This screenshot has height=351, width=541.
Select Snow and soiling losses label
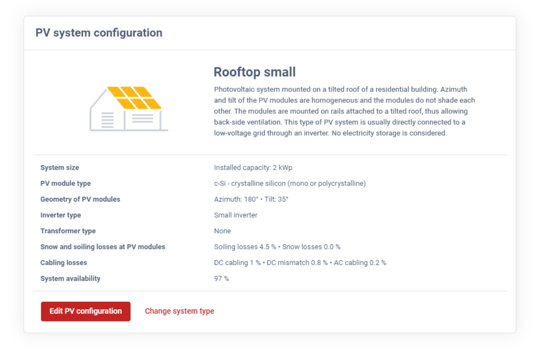103,247
